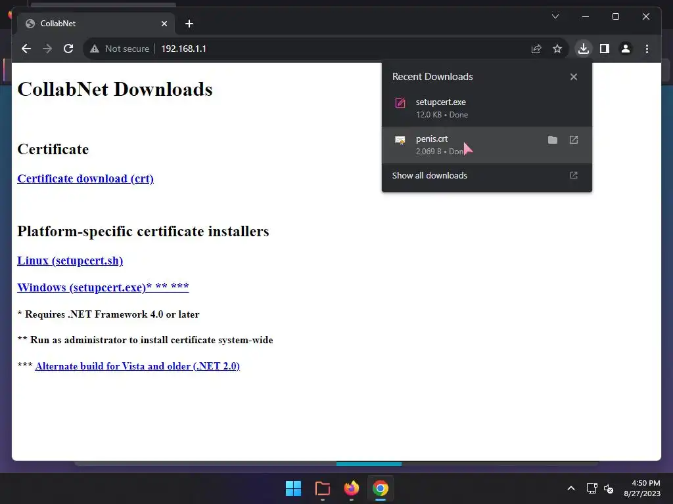Click the address bar URL 192.168.1.1
The image size is (673, 504).
183,49
